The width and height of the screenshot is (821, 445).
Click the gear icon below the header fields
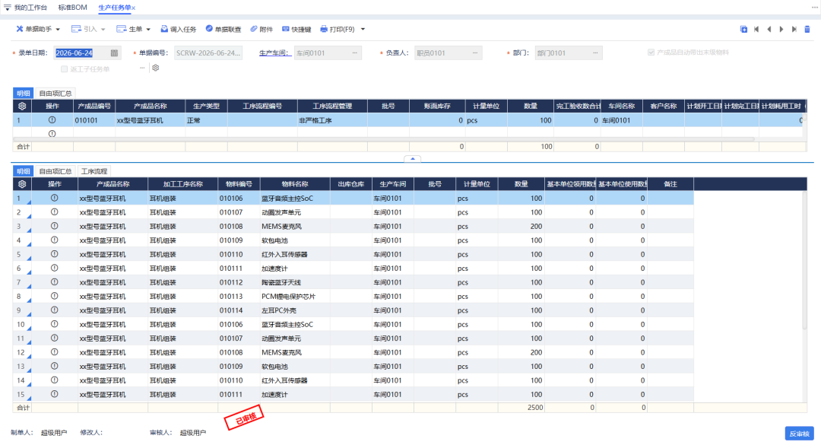pos(156,68)
